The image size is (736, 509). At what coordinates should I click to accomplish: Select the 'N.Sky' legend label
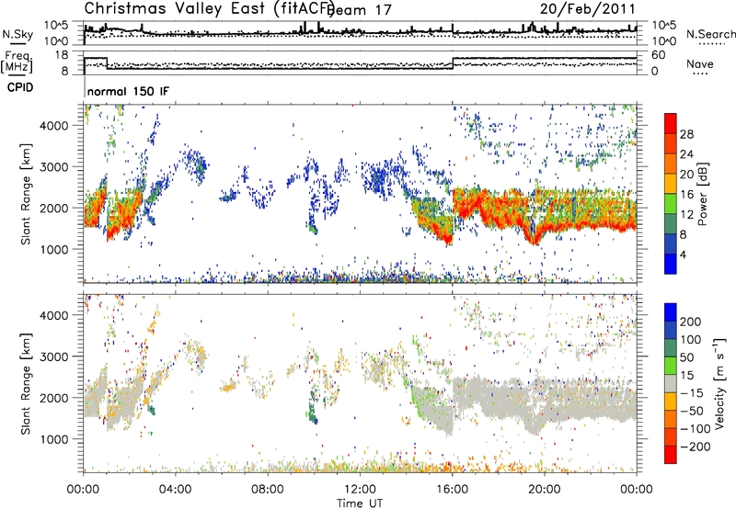[17, 34]
